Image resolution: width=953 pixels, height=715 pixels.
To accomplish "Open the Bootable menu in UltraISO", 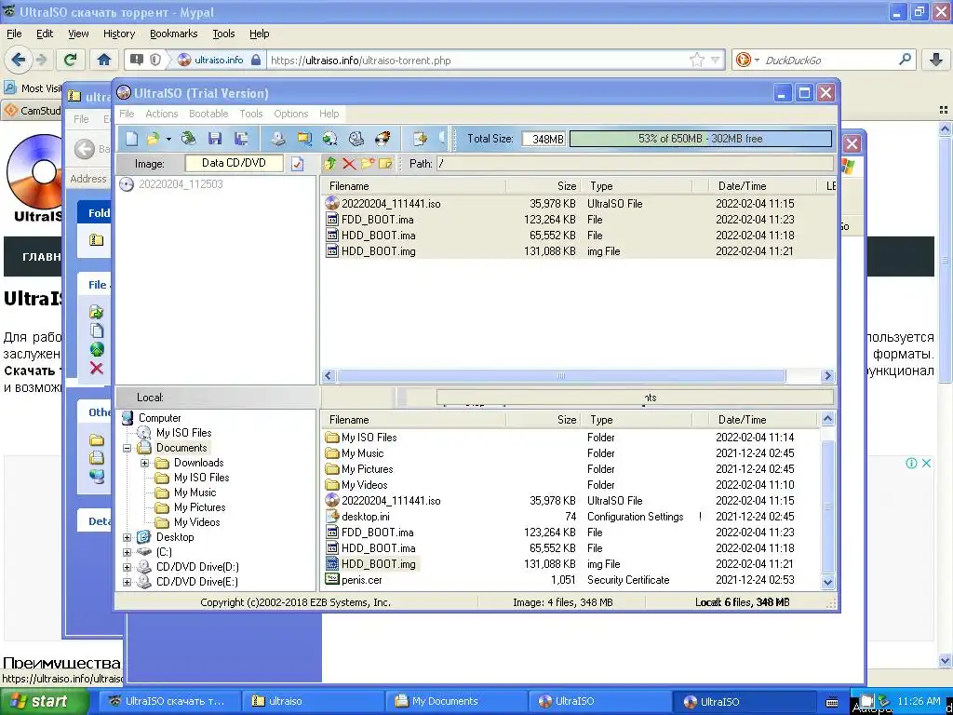I will point(208,114).
